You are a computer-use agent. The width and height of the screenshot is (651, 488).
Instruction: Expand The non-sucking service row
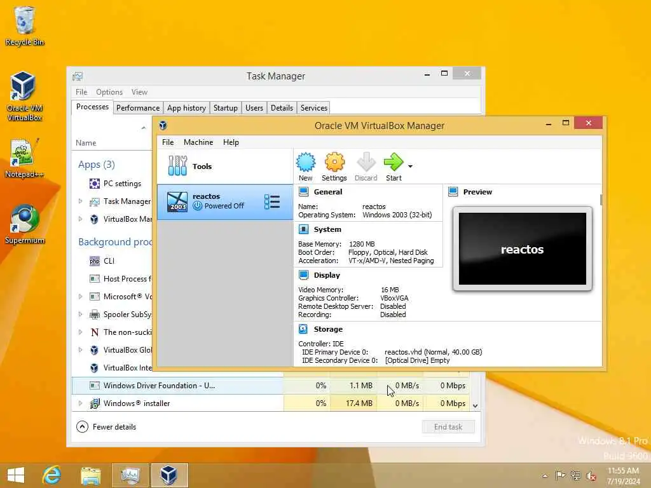click(x=81, y=332)
